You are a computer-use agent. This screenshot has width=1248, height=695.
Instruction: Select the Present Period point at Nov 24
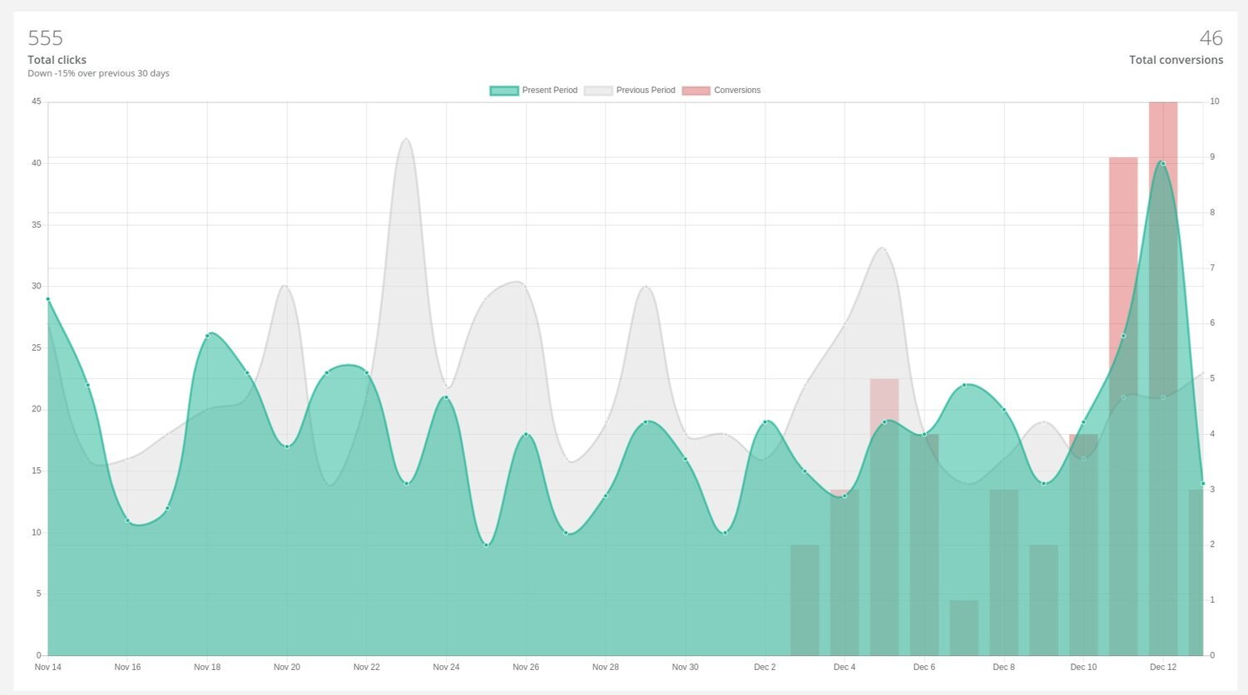[x=446, y=397]
